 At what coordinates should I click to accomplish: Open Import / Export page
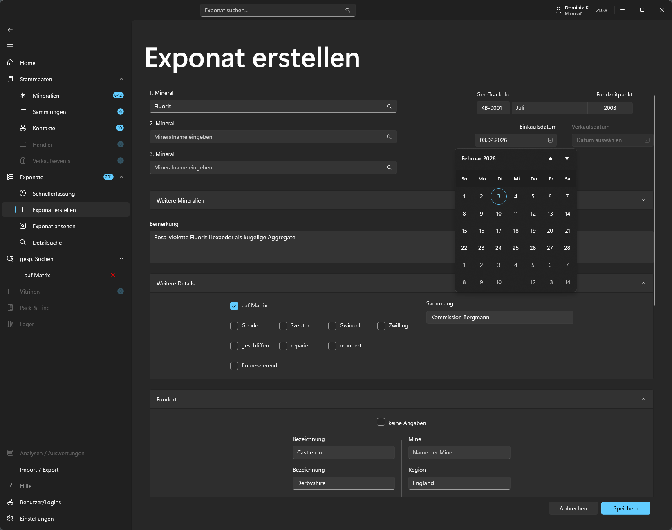(66, 470)
